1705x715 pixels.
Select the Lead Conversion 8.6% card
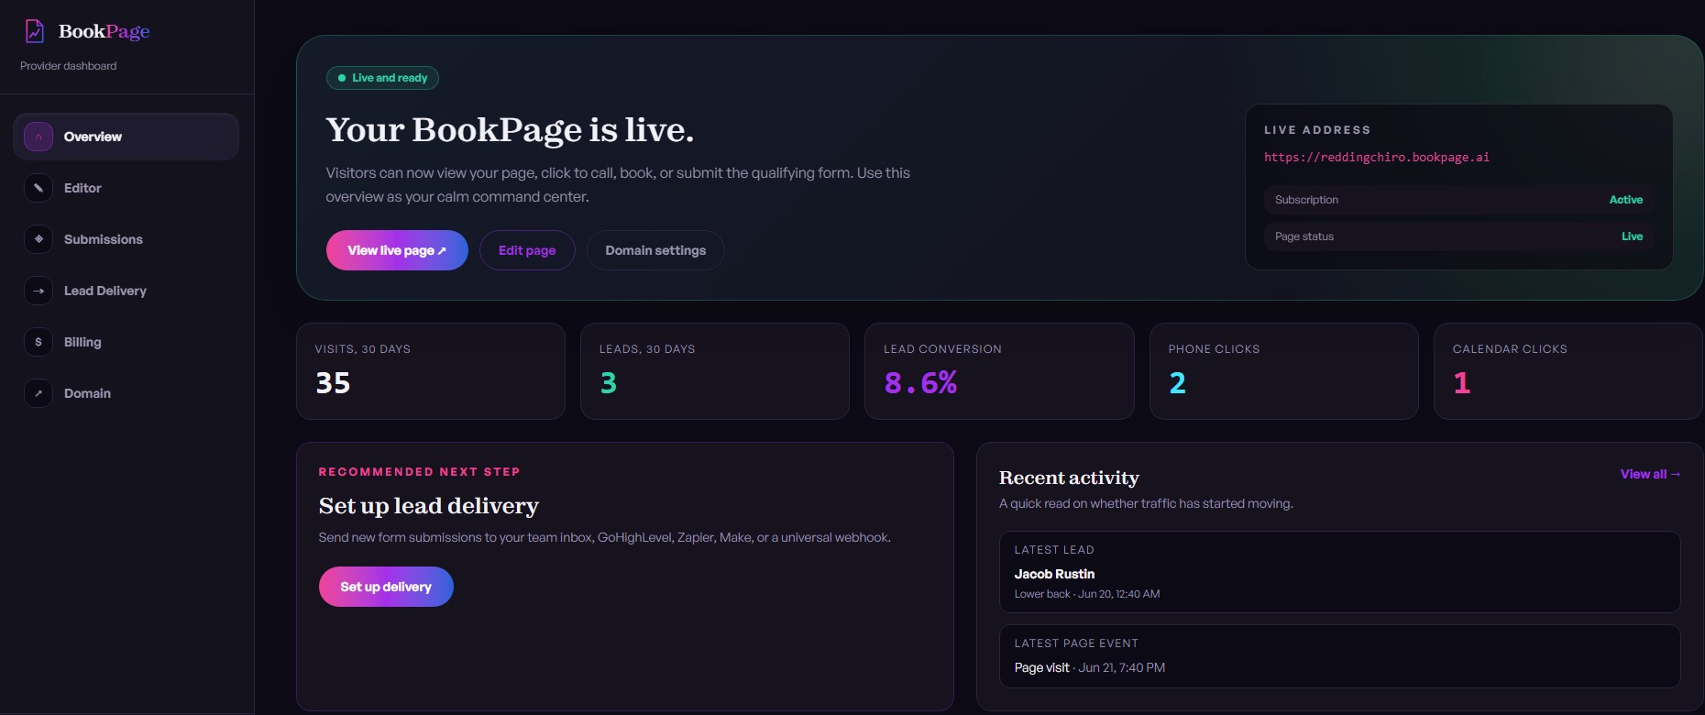pos(999,371)
